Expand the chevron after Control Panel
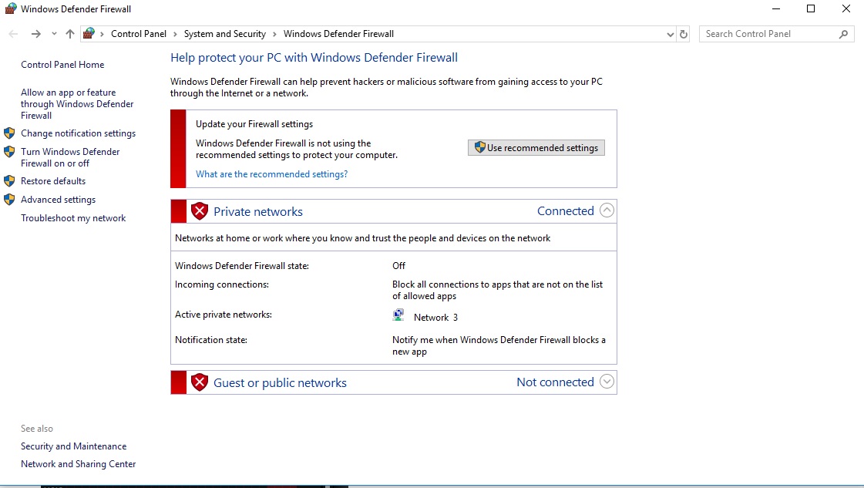Screen dimensions: 864x488 [175, 34]
